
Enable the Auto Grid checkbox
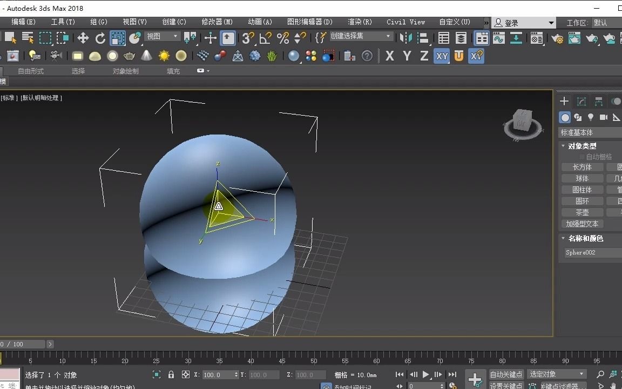point(582,157)
